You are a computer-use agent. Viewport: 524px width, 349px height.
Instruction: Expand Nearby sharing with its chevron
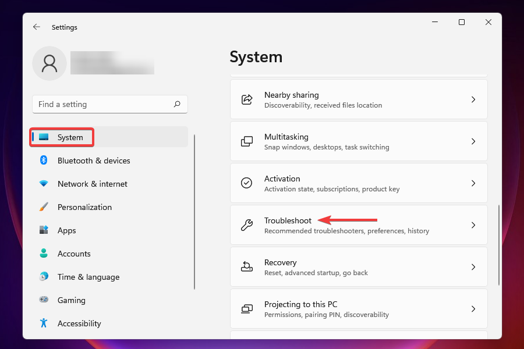(473, 99)
